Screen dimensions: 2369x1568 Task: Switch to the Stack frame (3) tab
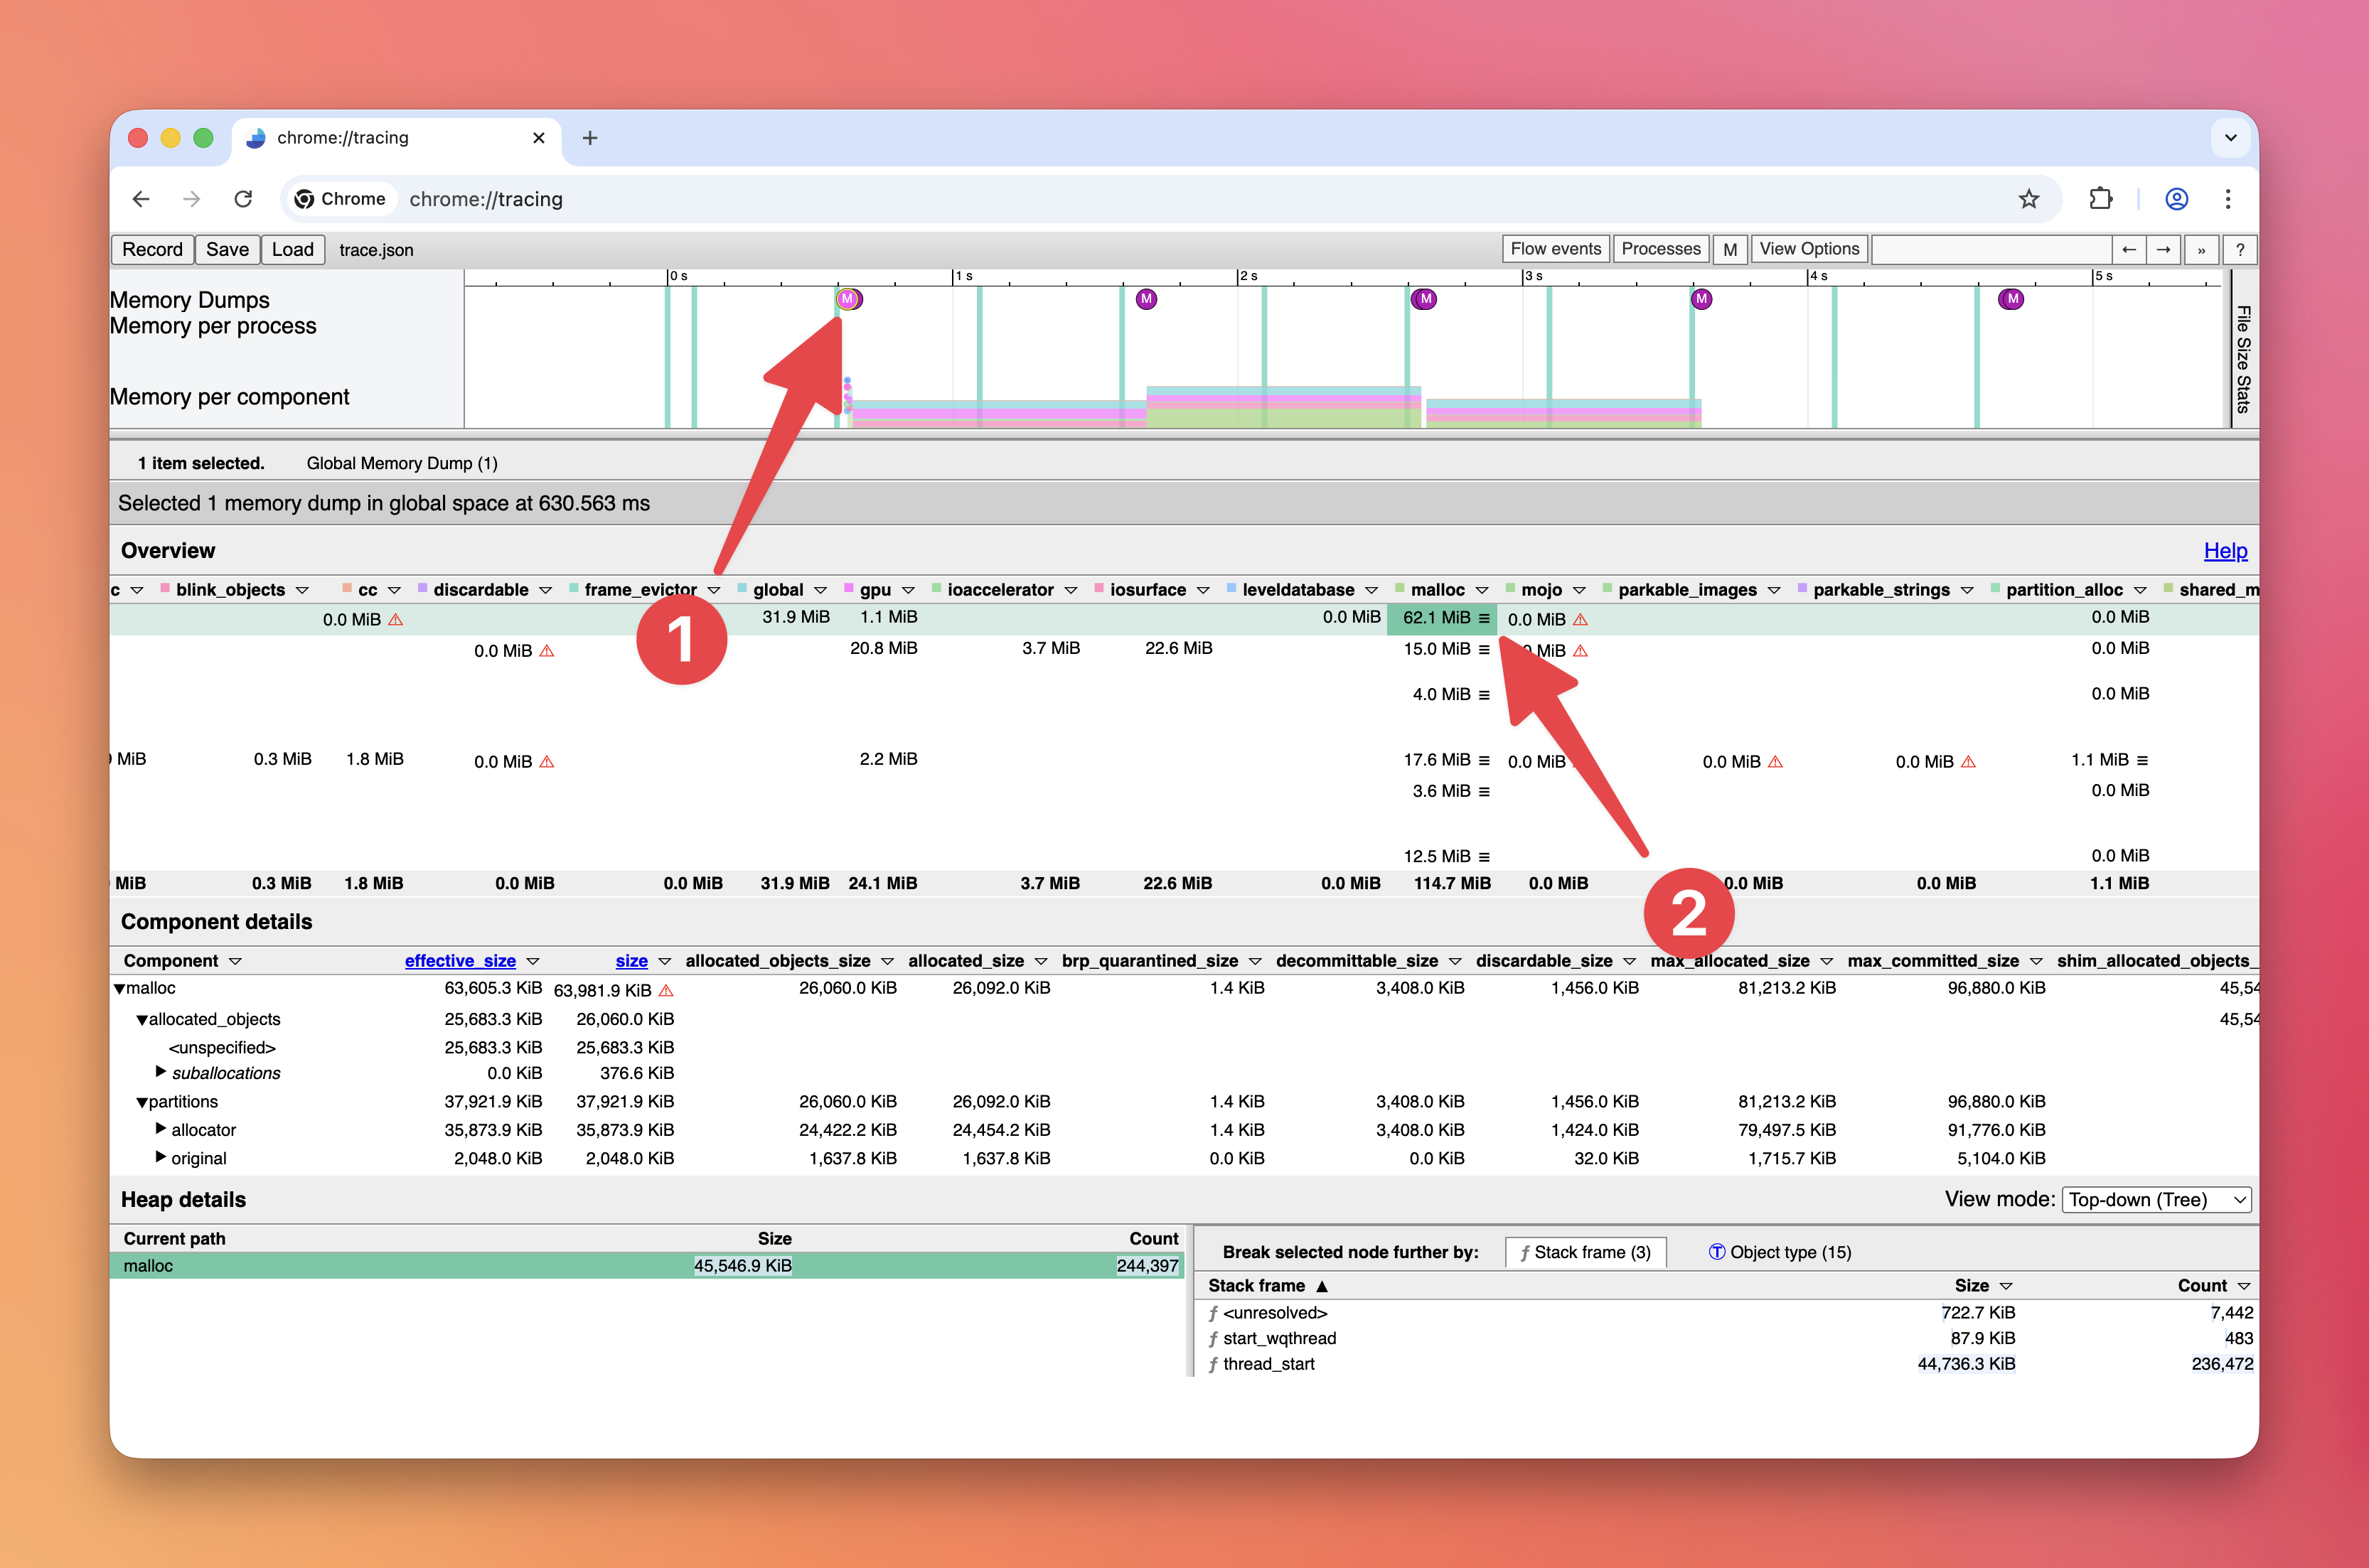1585,1252
